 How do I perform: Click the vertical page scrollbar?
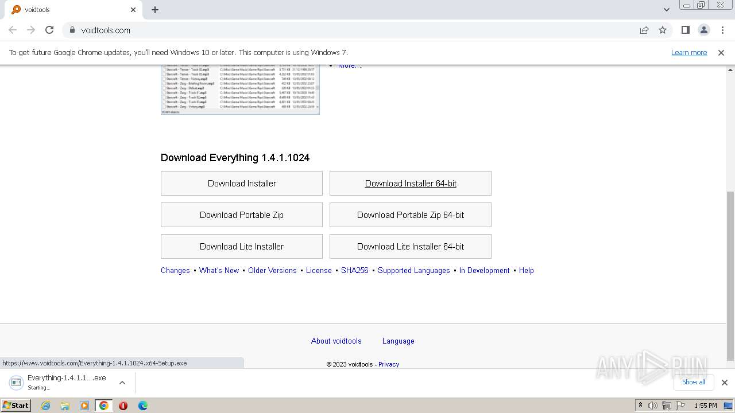tap(730, 275)
